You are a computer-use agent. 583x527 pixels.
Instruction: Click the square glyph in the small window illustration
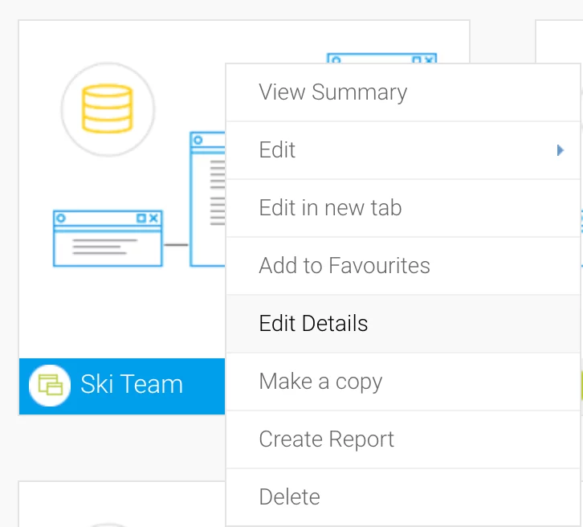[x=141, y=218]
